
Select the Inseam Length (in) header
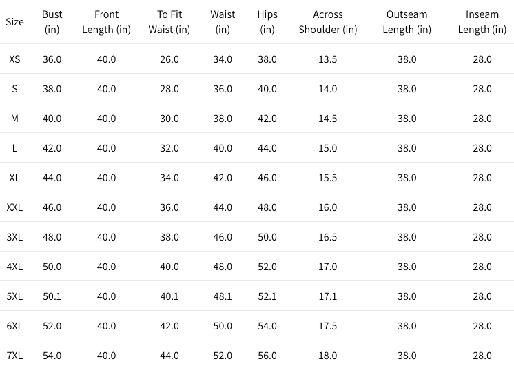point(482,22)
